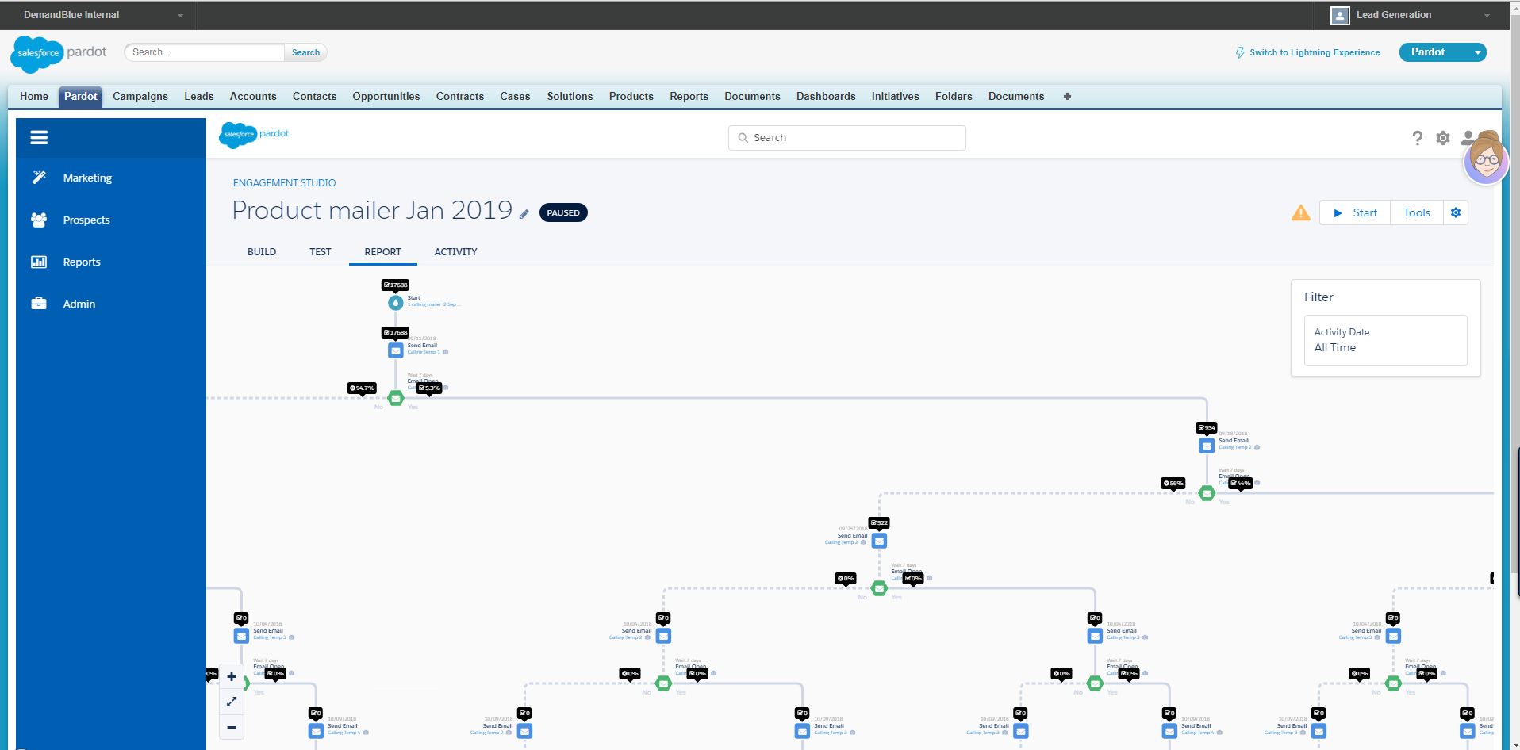
Task: Add a new tab with the plus icon
Action: (1067, 96)
